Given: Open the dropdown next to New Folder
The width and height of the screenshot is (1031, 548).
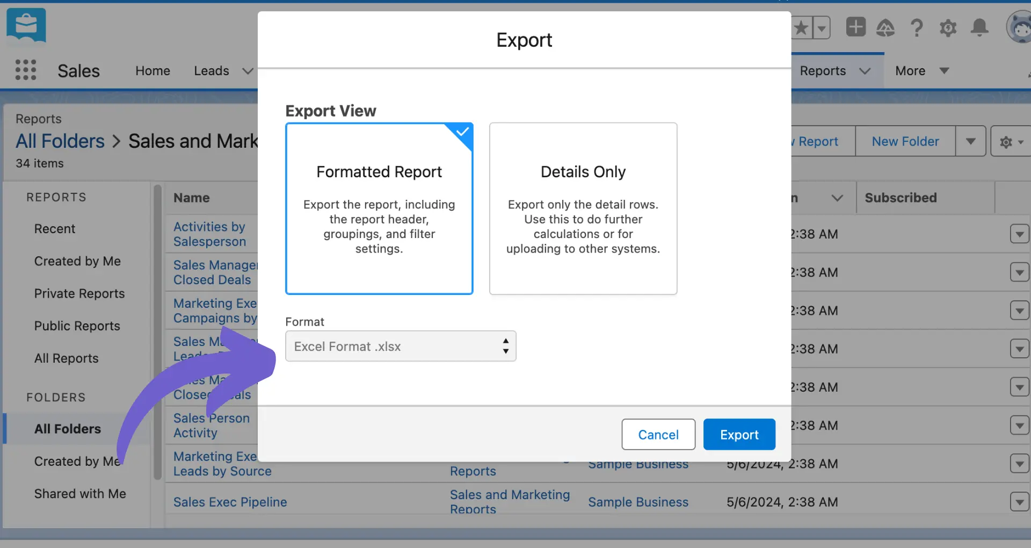Looking at the screenshot, I should 971,141.
